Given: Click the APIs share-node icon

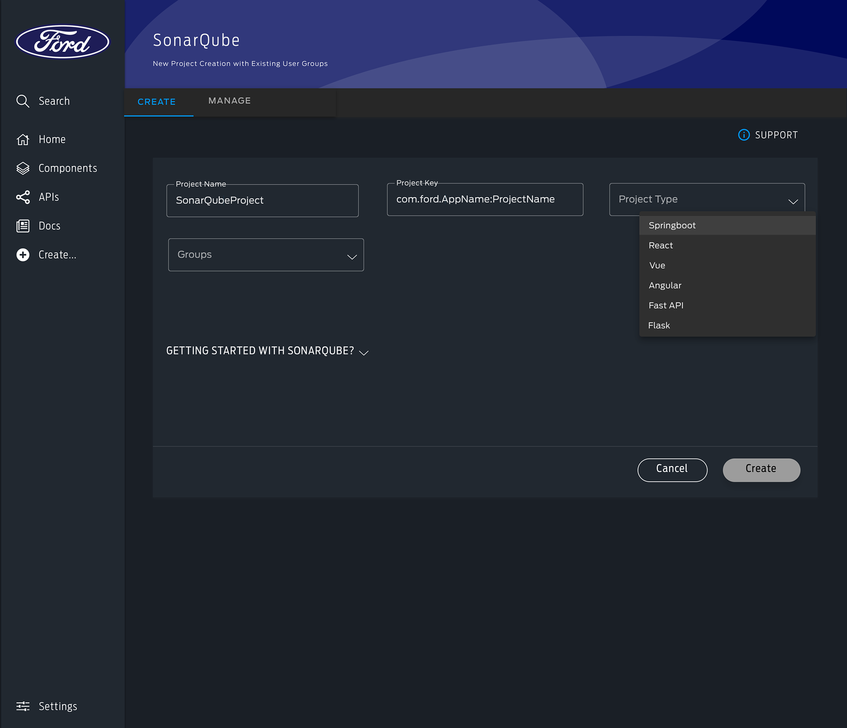Looking at the screenshot, I should pos(22,197).
